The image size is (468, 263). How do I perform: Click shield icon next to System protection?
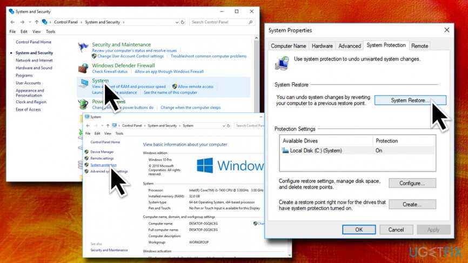[86, 165]
